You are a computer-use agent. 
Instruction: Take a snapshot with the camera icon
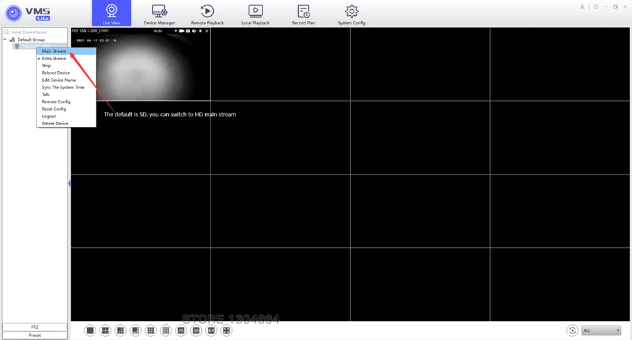click(188, 31)
